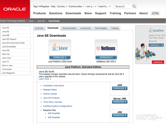Viewport: 166px width, 124px height.
Task: Click the Help link
Action: tap(53, 6)
